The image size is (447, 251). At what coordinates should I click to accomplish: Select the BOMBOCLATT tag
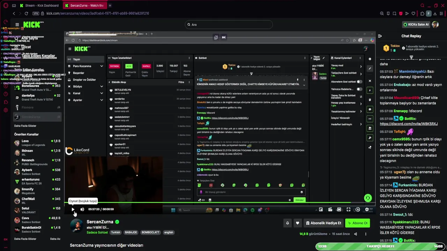151,233
